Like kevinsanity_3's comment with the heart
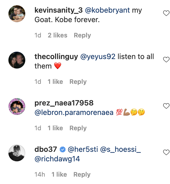The height and width of the screenshot is (184, 170). (x=166, y=13)
